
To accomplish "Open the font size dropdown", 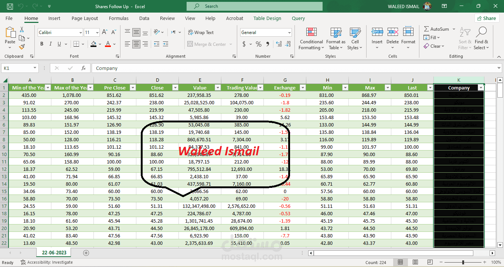I will [x=97, y=33].
